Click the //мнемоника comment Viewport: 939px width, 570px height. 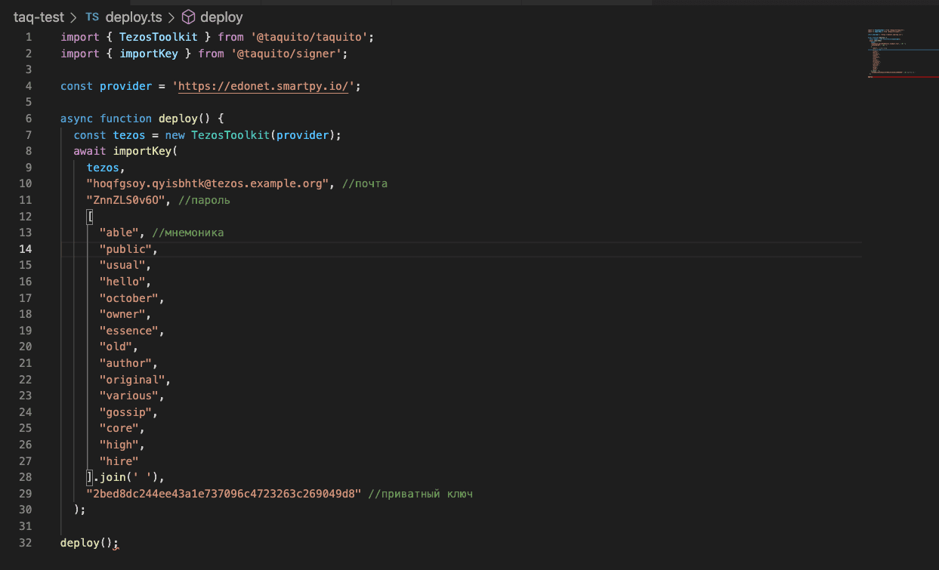tap(187, 233)
